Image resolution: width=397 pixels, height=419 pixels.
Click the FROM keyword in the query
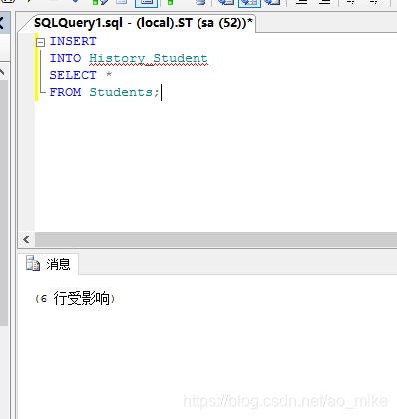click(x=65, y=92)
